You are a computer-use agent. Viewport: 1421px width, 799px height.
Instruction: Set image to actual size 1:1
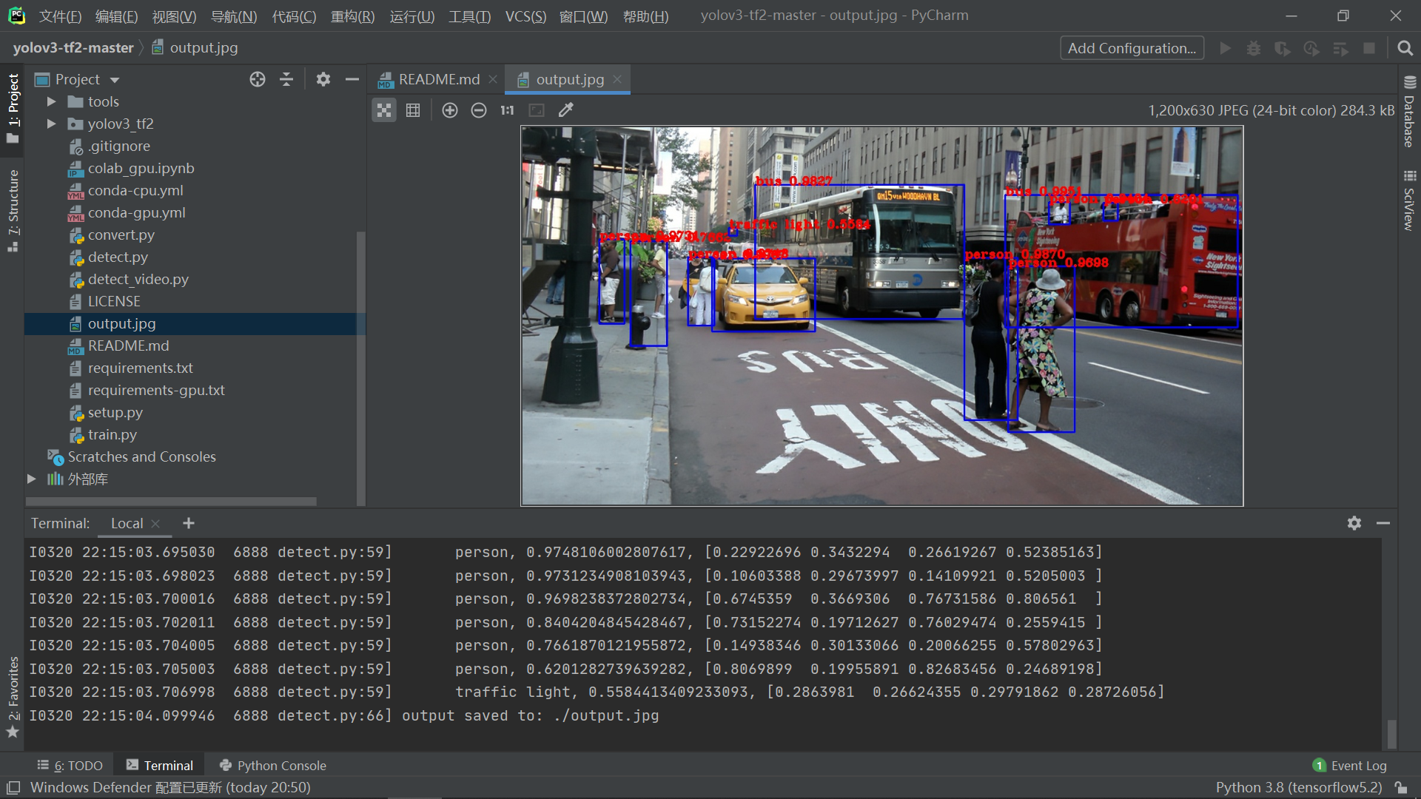click(507, 110)
